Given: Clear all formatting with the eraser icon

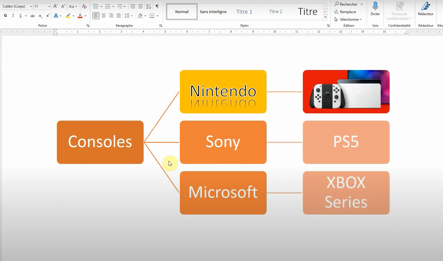Looking at the screenshot, I should [x=84, y=6].
